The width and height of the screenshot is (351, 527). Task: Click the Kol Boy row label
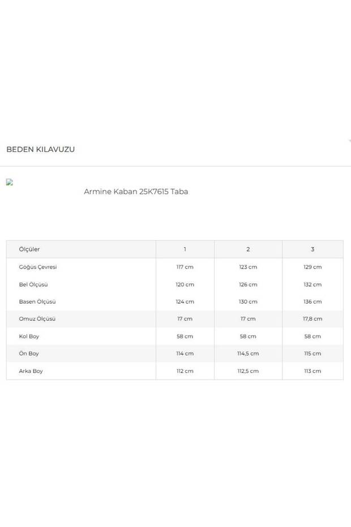pos(29,337)
